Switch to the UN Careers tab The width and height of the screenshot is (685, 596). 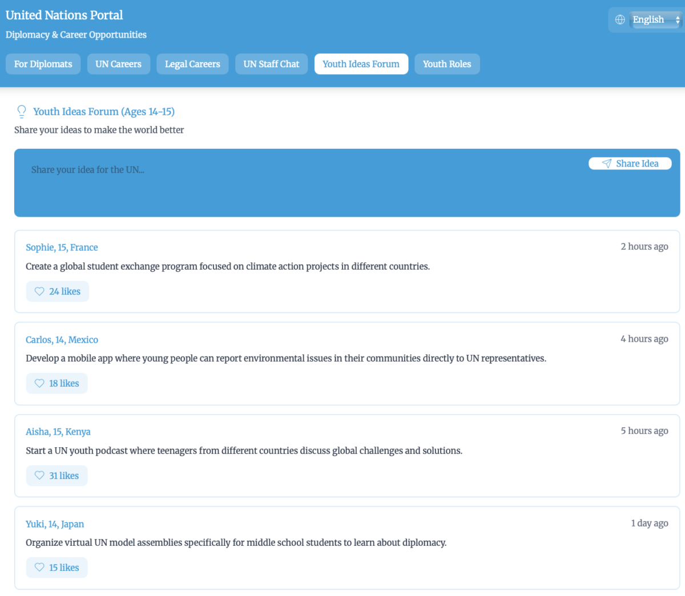(x=119, y=64)
